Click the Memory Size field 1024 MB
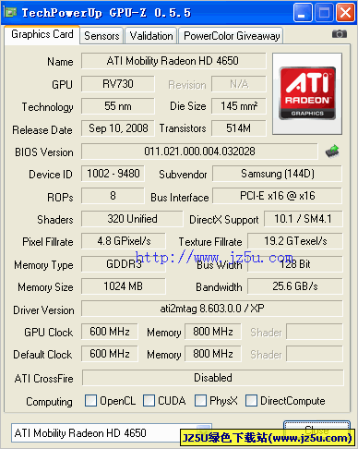This screenshot has height=449, width=358. (x=124, y=286)
